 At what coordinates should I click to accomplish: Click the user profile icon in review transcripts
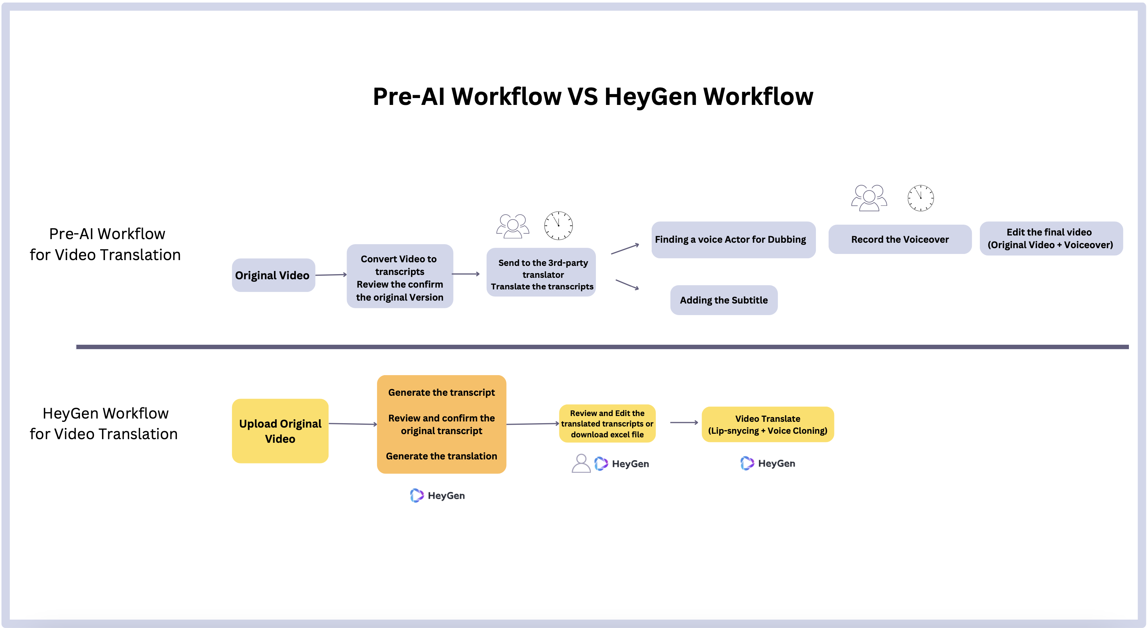pos(581,463)
